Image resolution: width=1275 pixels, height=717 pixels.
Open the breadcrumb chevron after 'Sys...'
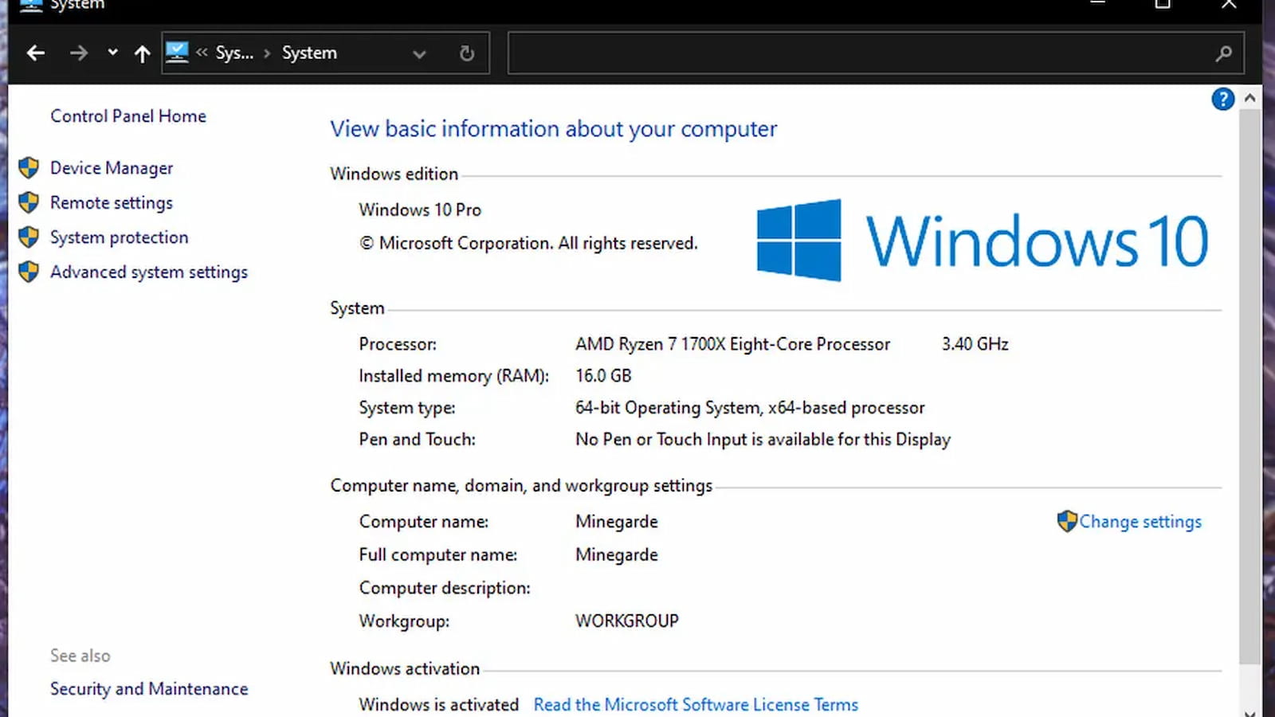tap(267, 53)
